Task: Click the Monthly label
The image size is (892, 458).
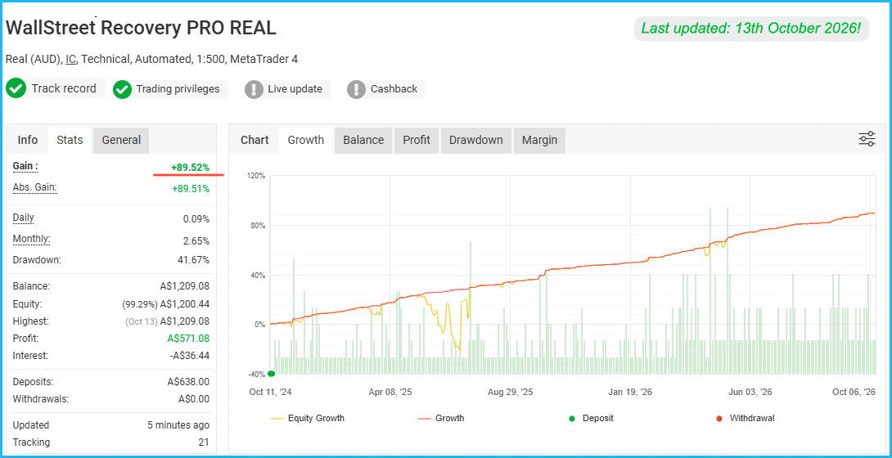Action: 31,240
